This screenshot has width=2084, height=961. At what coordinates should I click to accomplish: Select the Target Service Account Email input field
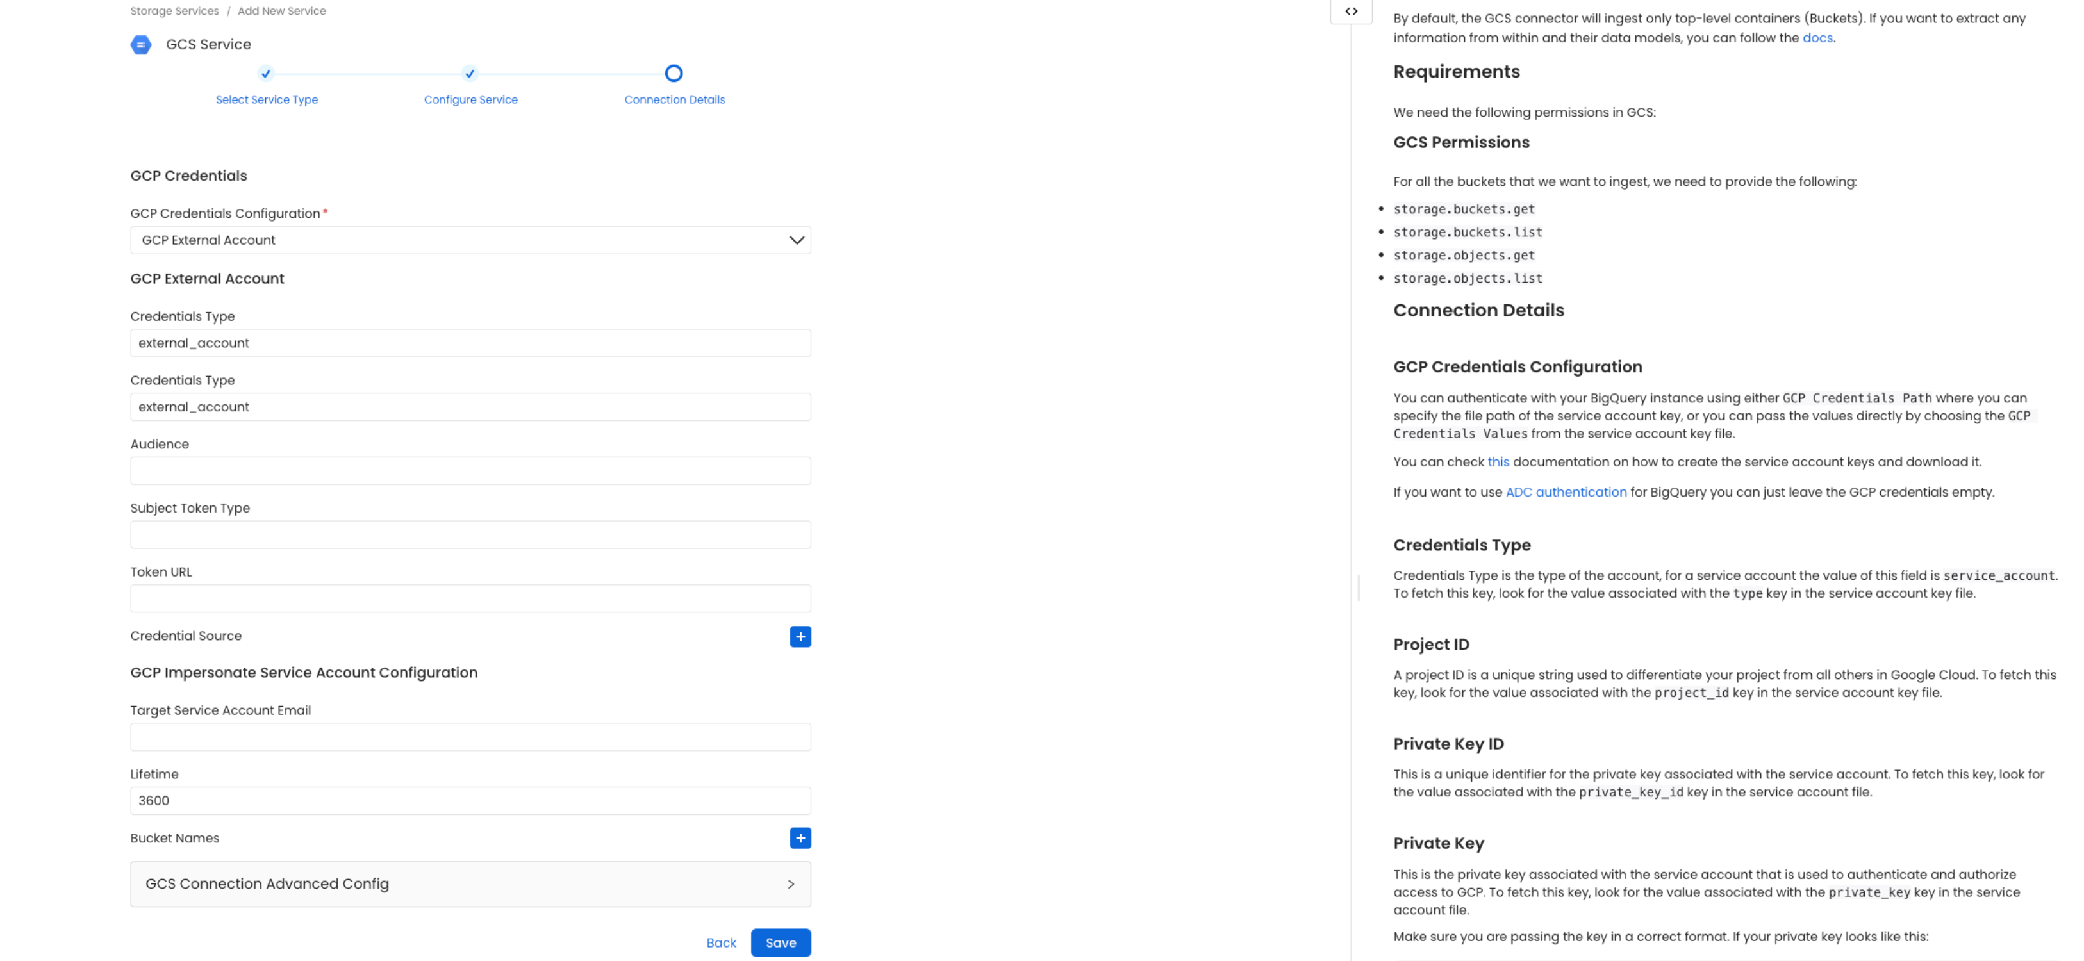470,736
